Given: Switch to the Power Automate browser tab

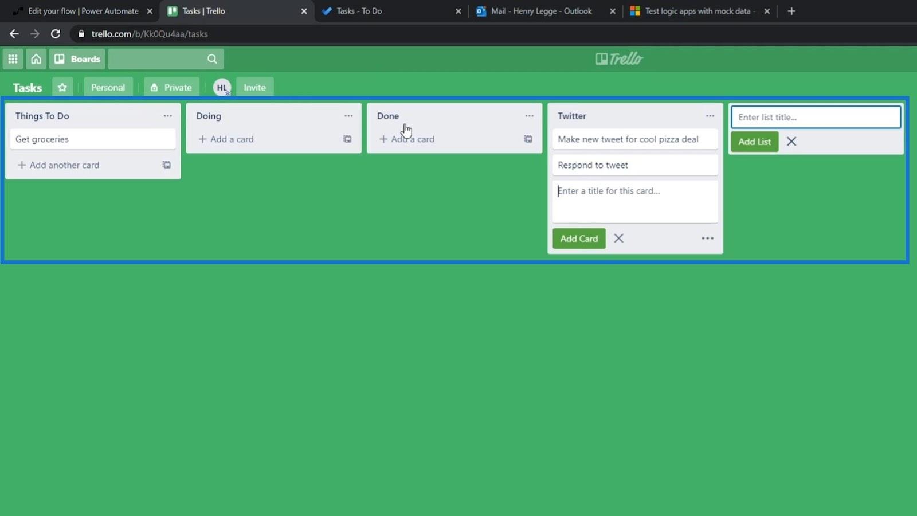Looking at the screenshot, I should pyautogui.click(x=83, y=11).
